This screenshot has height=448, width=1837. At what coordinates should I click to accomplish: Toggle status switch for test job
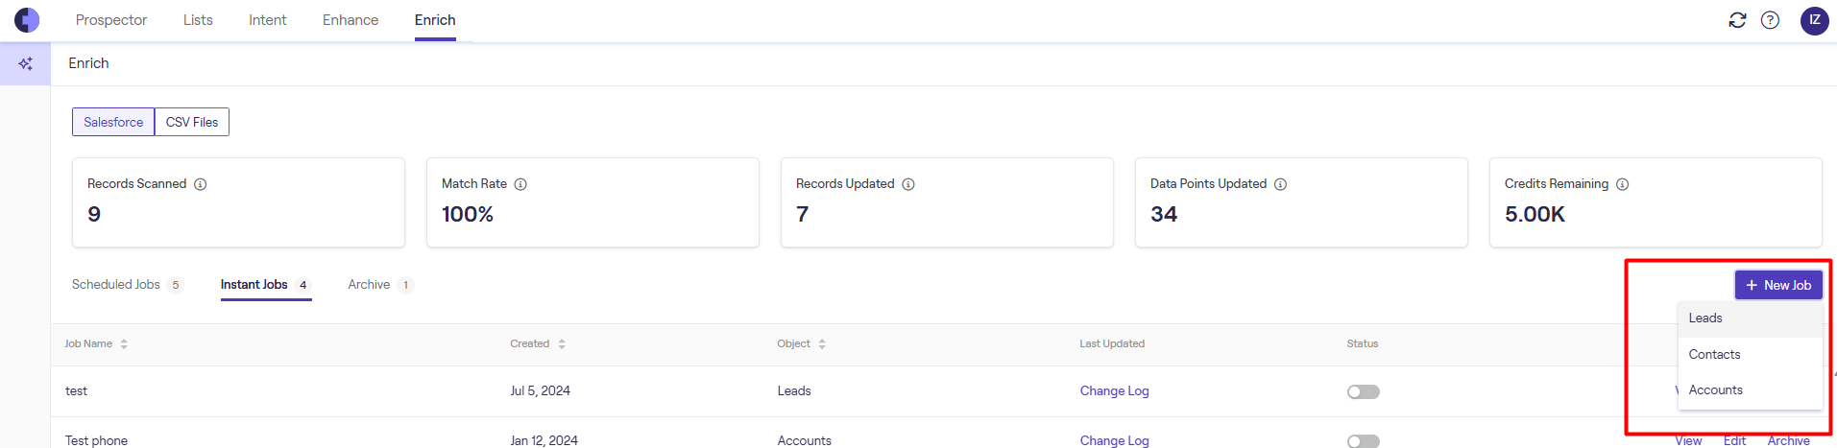click(1363, 391)
